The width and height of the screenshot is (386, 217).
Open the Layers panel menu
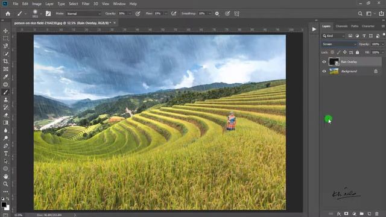coord(383,26)
